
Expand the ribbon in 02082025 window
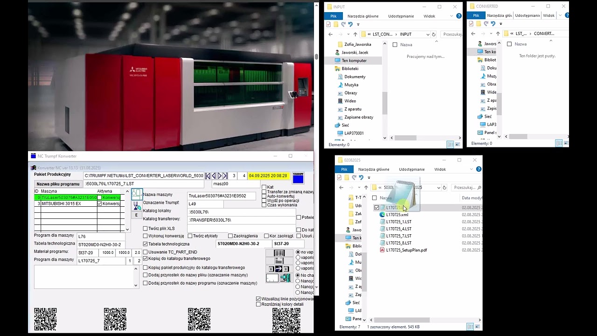tap(472, 169)
